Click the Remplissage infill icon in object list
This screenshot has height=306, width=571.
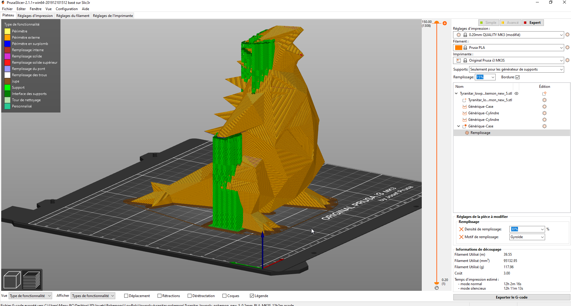467,133
